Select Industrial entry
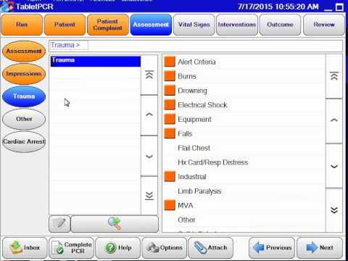Screen dimensions: 348x261 (192, 177)
